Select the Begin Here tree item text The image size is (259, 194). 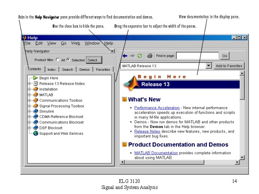(x=49, y=78)
